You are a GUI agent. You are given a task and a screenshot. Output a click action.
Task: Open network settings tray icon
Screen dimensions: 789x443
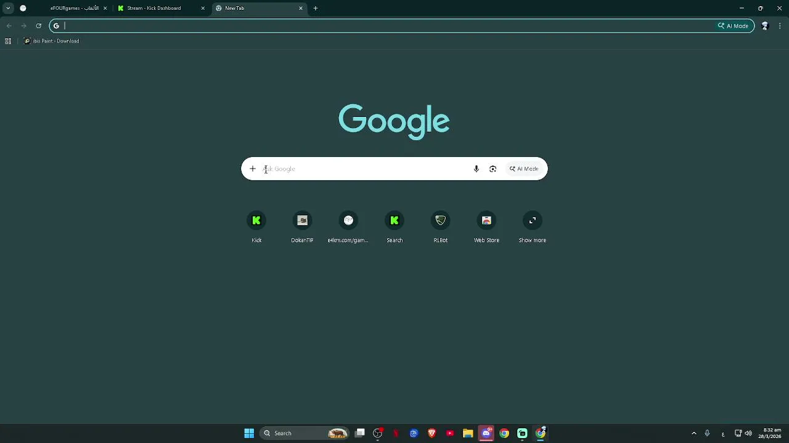[738, 433]
